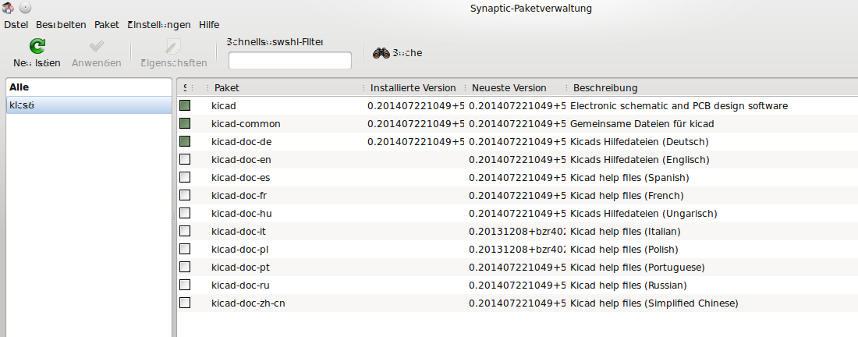The width and height of the screenshot is (858, 337).
Task: Mark the kicad-doc-es checkbox
Action: tap(185, 177)
